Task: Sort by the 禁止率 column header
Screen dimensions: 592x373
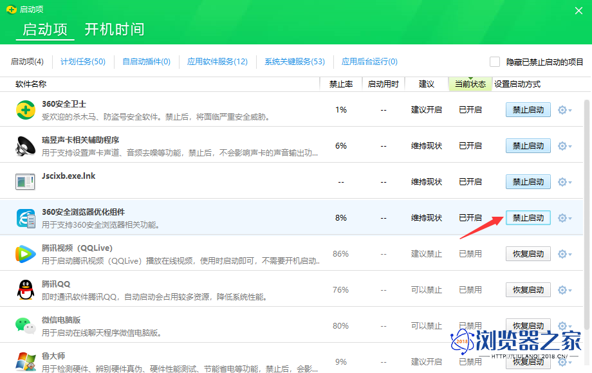Action: (x=341, y=84)
